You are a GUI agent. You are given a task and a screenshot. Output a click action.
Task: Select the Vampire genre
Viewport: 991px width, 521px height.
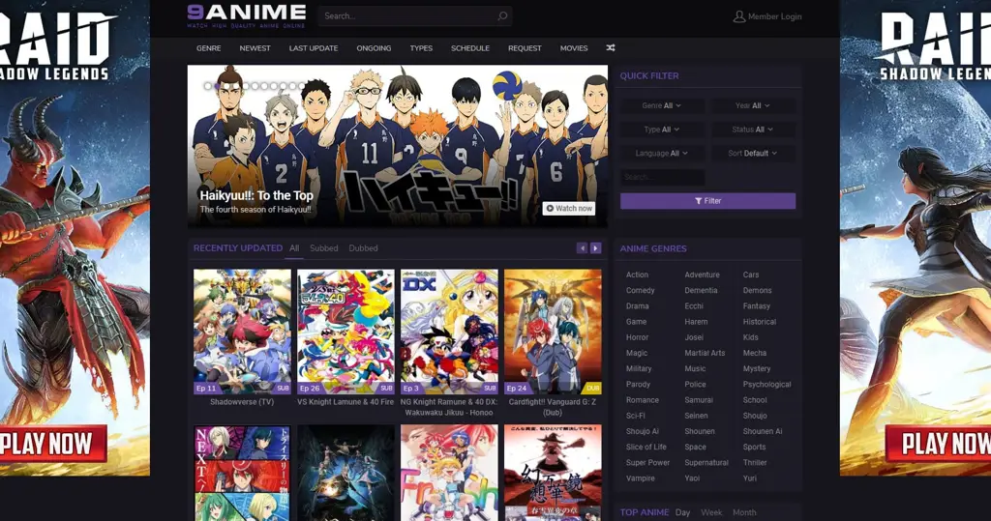[x=641, y=478]
